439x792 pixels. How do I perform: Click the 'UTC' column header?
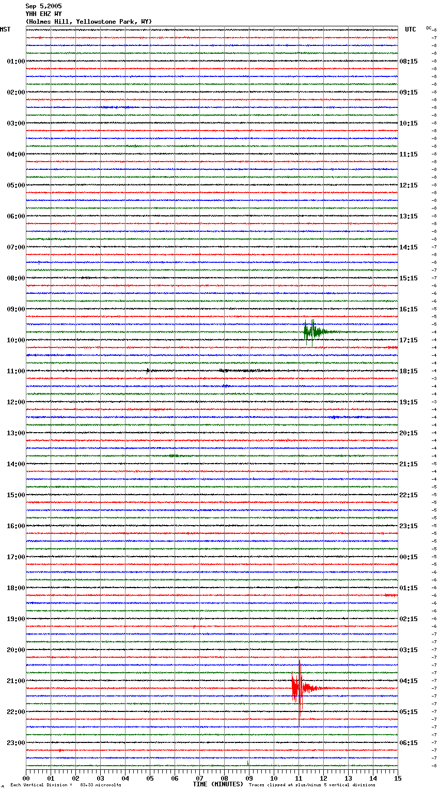click(x=411, y=29)
